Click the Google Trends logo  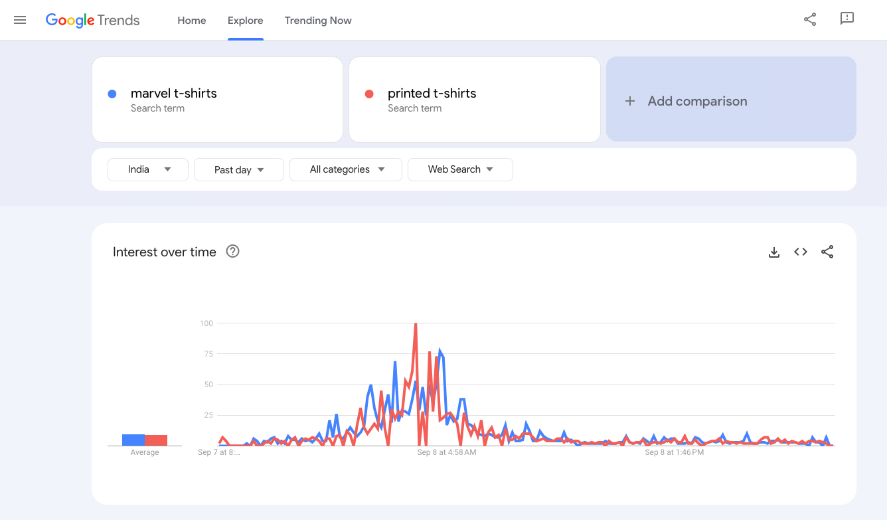coord(92,20)
